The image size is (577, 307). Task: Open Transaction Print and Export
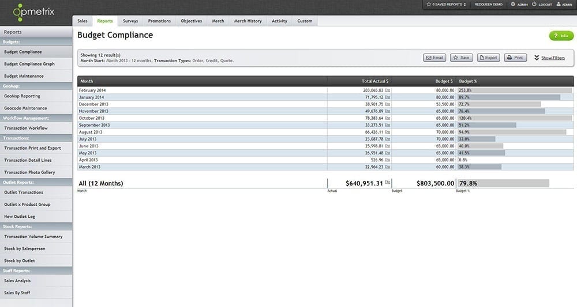36,148
